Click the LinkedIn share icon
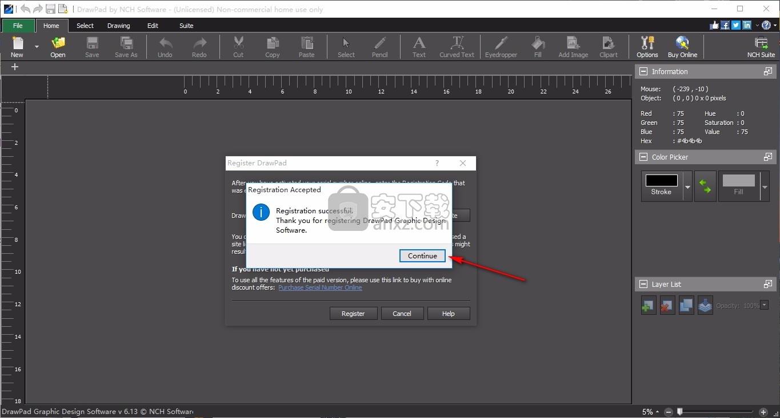The image size is (780, 418). point(747,25)
